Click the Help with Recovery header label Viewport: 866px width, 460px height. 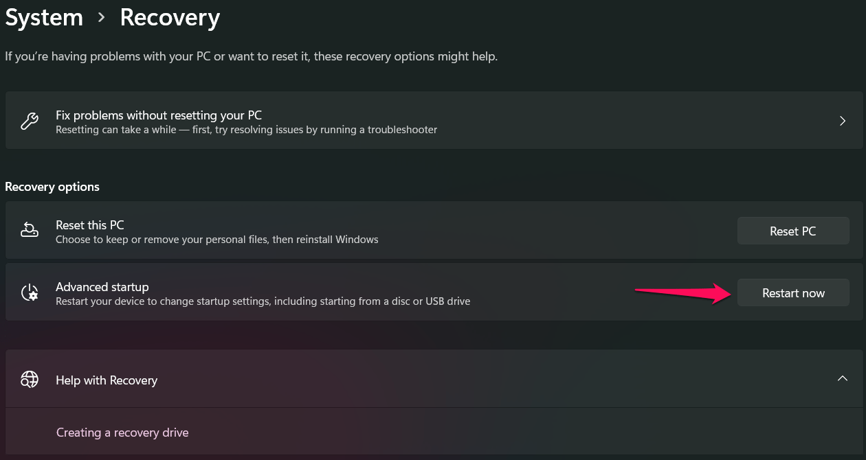click(107, 380)
